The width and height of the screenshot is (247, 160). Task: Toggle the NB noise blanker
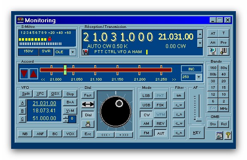tap(25, 134)
